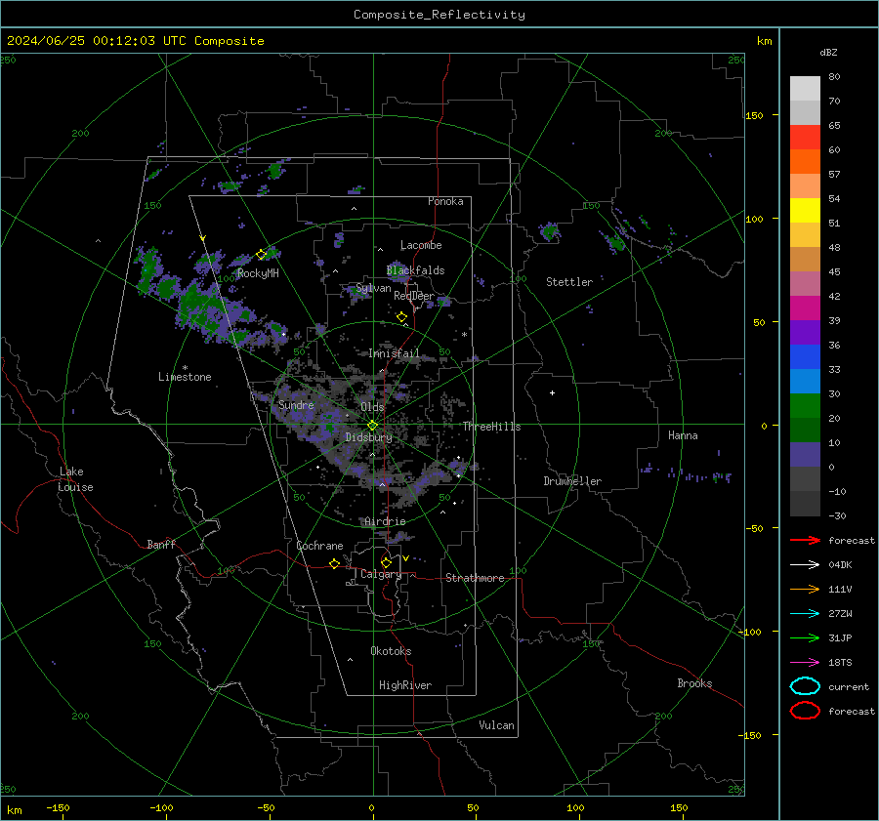The height and width of the screenshot is (821, 879).
Task: Click the Olds label
Action: pyautogui.click(x=372, y=407)
